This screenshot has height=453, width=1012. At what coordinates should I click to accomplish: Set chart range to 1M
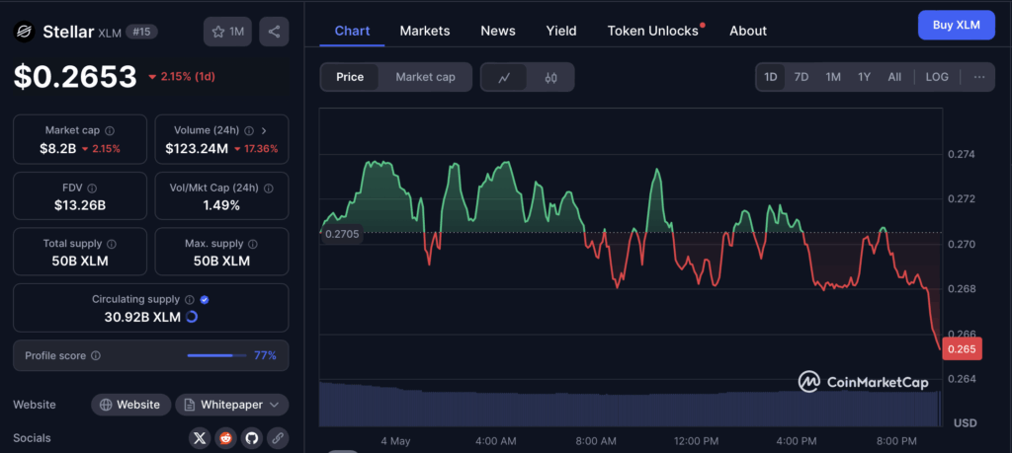833,77
